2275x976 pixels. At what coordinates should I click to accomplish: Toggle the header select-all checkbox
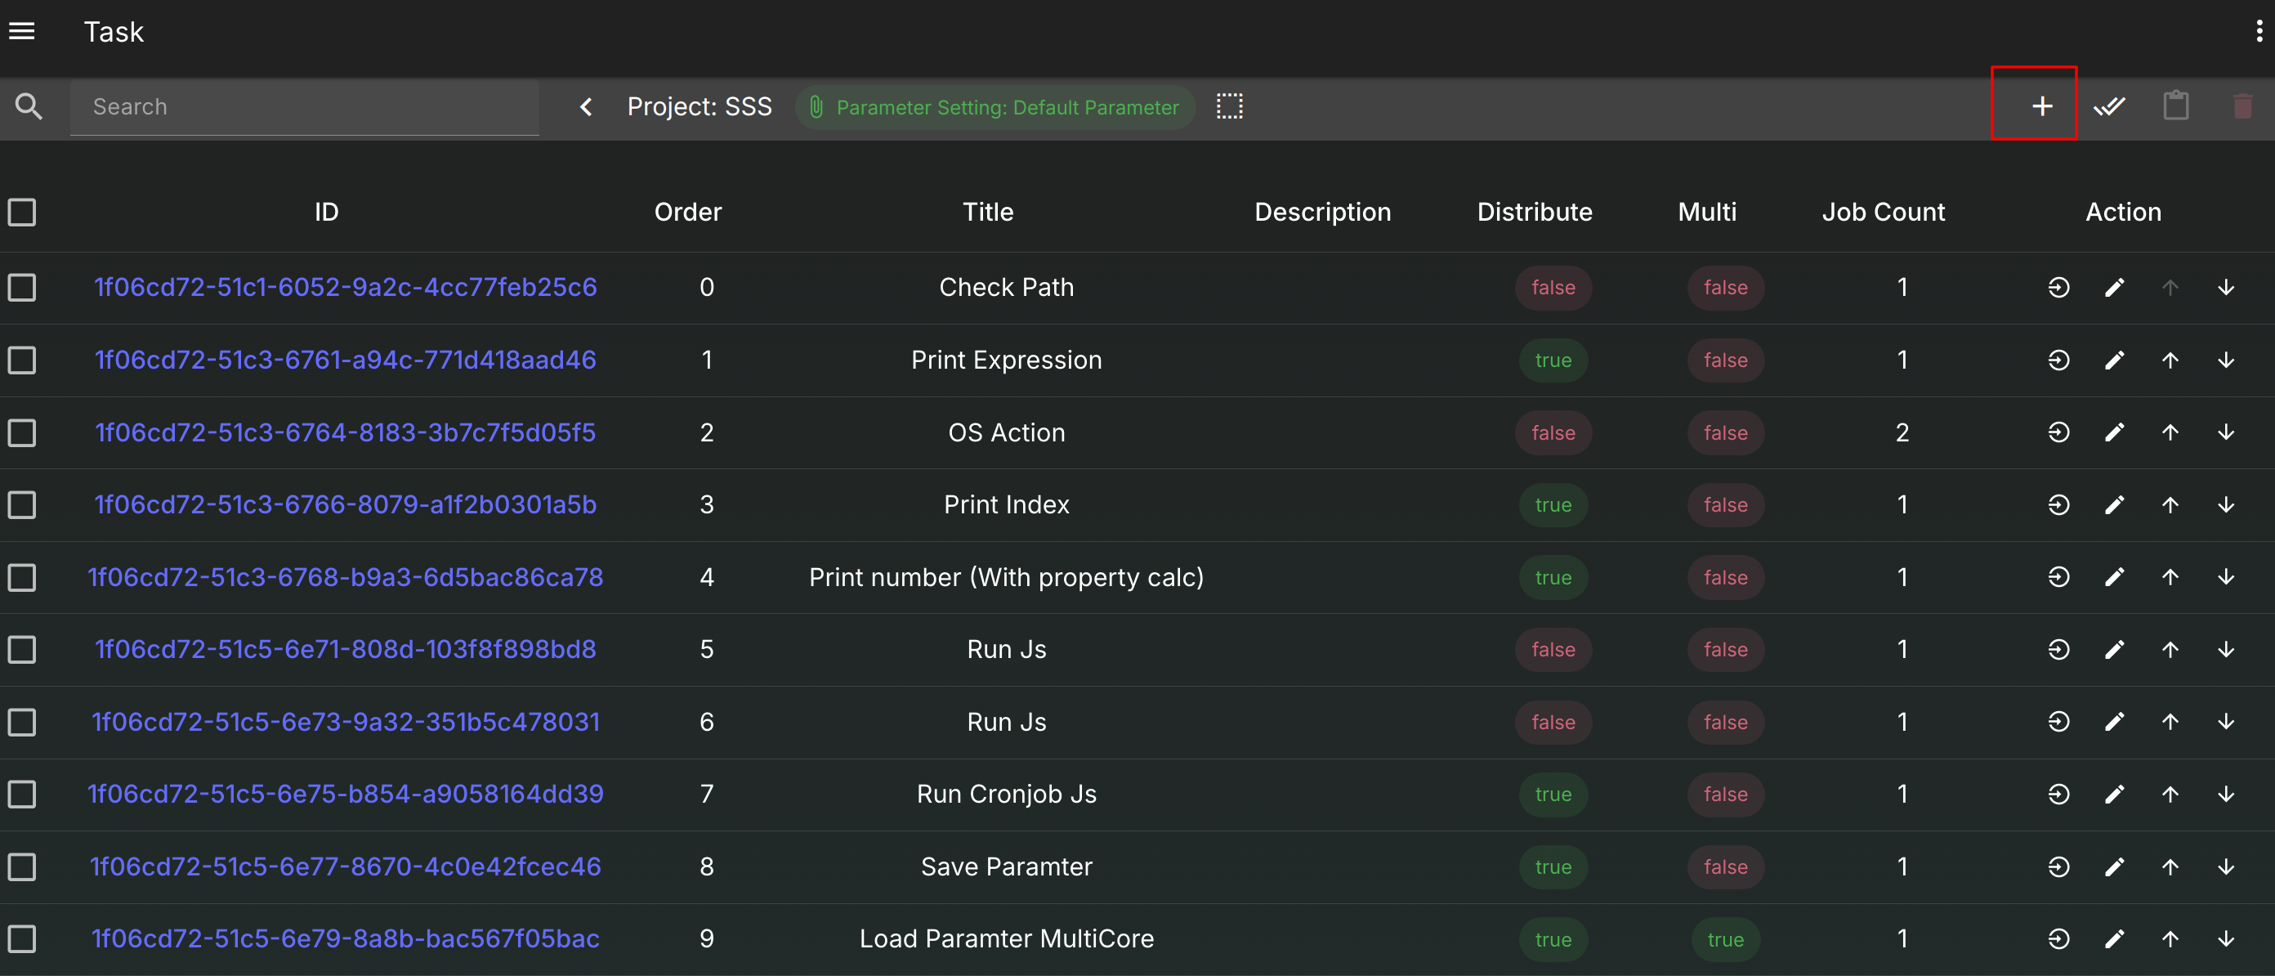[22, 213]
